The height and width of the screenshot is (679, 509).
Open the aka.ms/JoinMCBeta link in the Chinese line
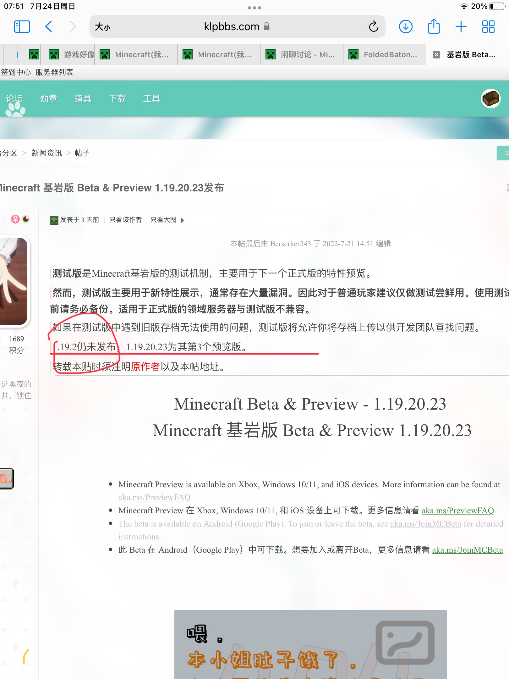point(468,550)
